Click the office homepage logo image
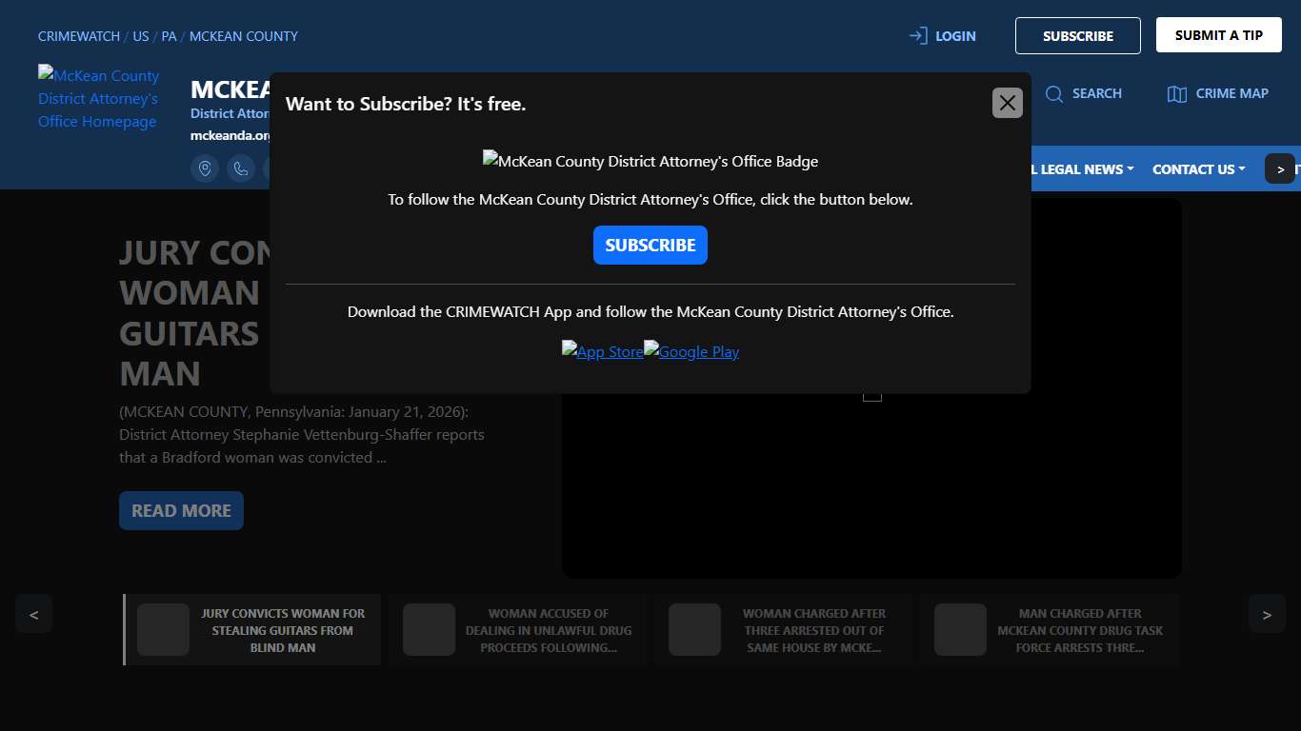1301x731 pixels. click(99, 98)
